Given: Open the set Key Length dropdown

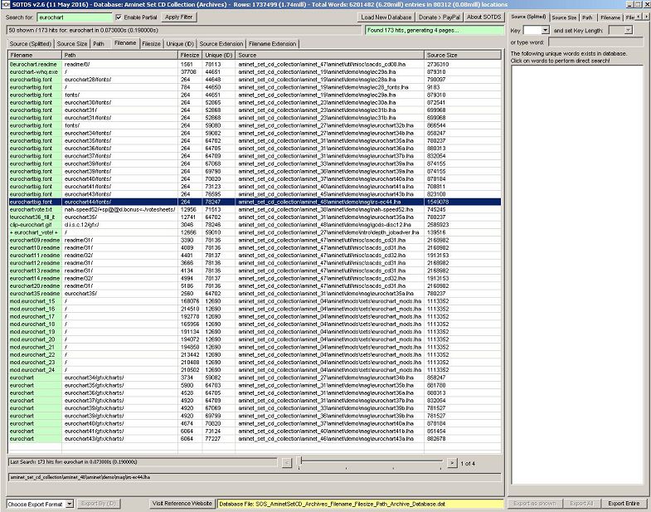Looking at the screenshot, I should tap(626, 30).
